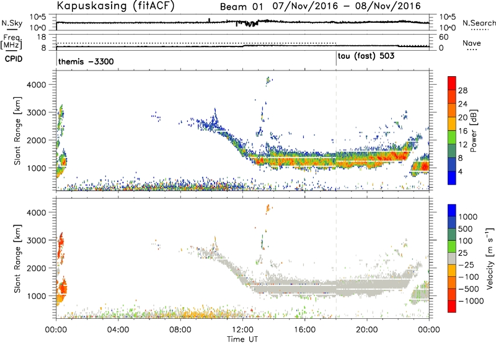
Task: Click the 'tau (fast) 503' CPID text
Action: (x=366, y=56)
